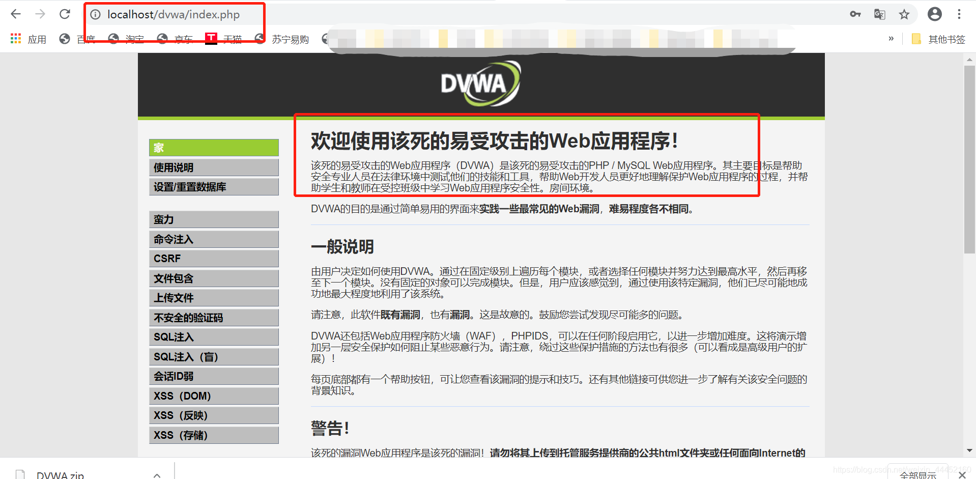Open Chrome's three-dot menu

(x=959, y=14)
